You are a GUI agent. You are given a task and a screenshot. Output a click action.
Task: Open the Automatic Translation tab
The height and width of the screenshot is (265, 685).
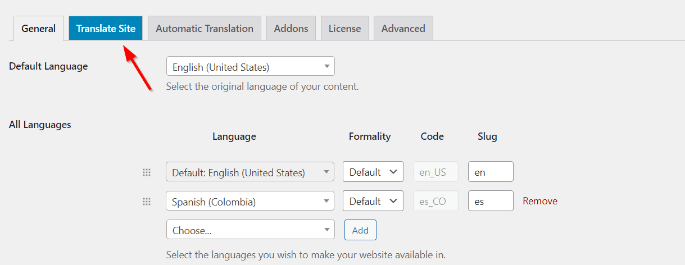(205, 28)
